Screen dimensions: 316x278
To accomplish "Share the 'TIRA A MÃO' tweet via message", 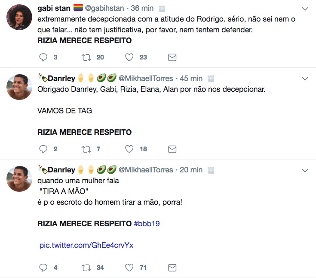I will click(x=172, y=268).
